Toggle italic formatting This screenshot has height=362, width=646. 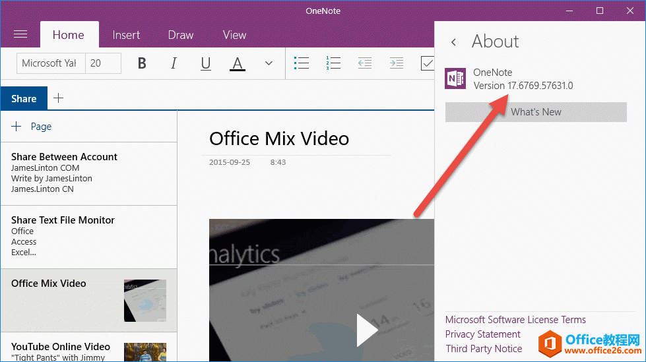click(x=174, y=63)
